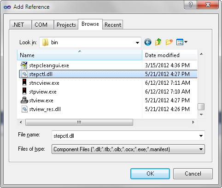The height and width of the screenshot is (188, 222).
Task: Select the stncview.exe file icon
Action: pyautogui.click(x=24, y=82)
